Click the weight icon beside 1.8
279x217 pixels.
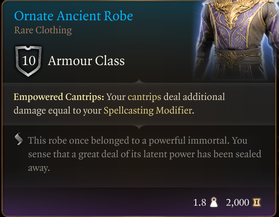[x=214, y=202]
